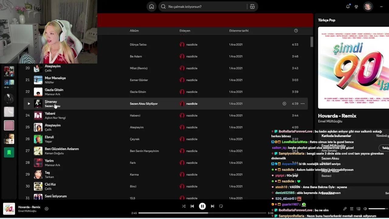The width and height of the screenshot is (389, 219).
Task: Open album Milat (Remix)
Action: click(139, 68)
